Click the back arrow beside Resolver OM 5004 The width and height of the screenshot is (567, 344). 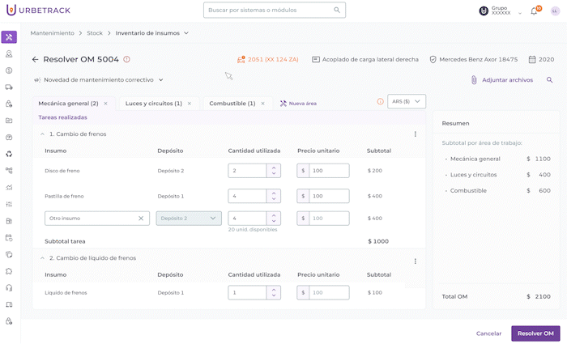(35, 59)
